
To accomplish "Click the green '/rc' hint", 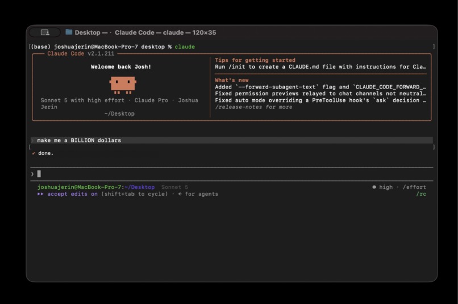I will (421, 194).
